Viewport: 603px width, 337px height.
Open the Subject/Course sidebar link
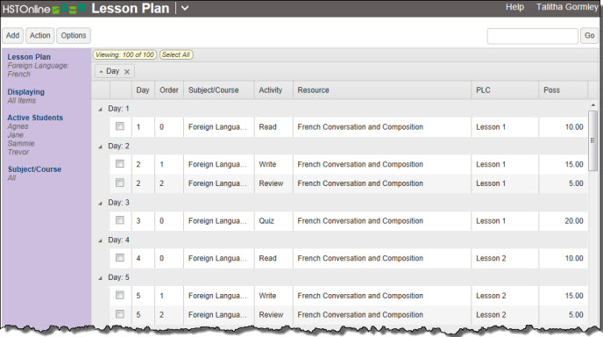34,169
